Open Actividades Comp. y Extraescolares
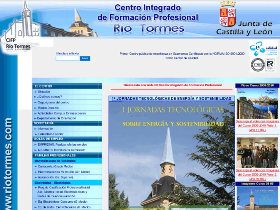 click(x=62, y=113)
